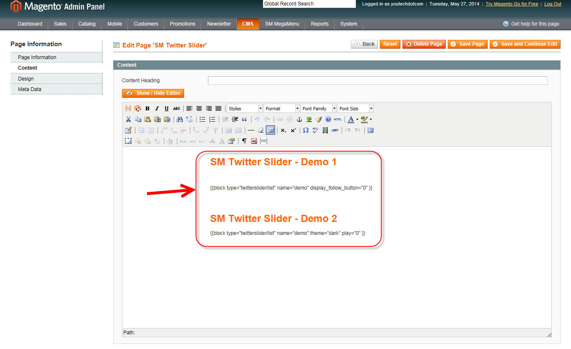Click the Content Heading input field
Viewport: 571px width, 349px height.
[378, 81]
